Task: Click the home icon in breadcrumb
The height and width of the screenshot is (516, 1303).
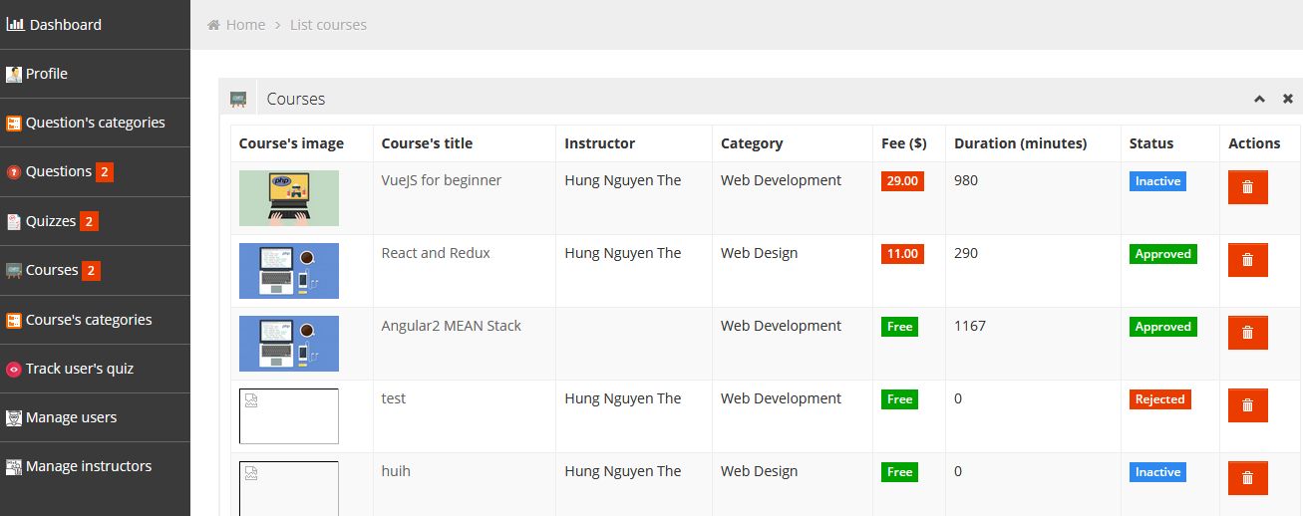Action: click(213, 25)
